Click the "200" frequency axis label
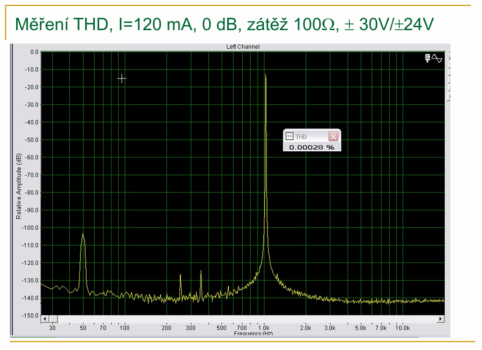This screenshot has height=350, width=482. point(166,328)
